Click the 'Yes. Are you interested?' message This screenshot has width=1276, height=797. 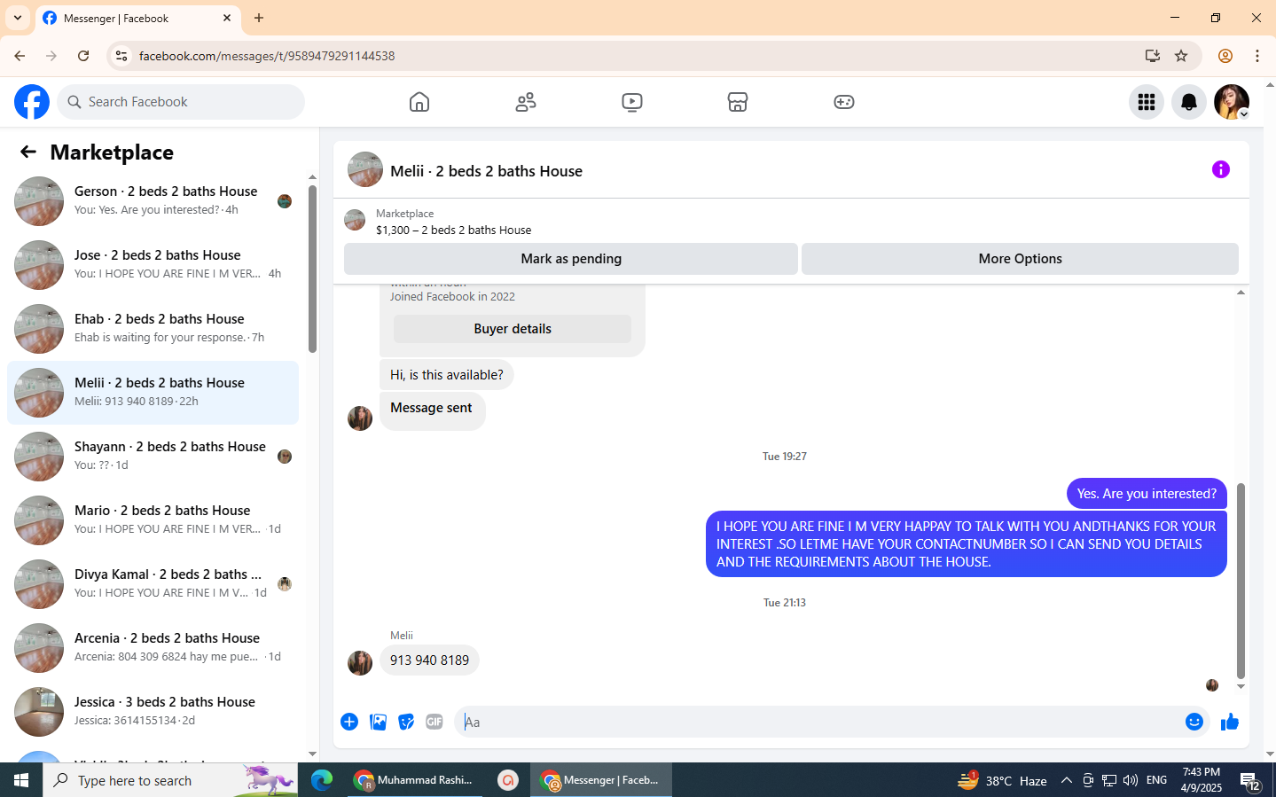[1147, 494]
